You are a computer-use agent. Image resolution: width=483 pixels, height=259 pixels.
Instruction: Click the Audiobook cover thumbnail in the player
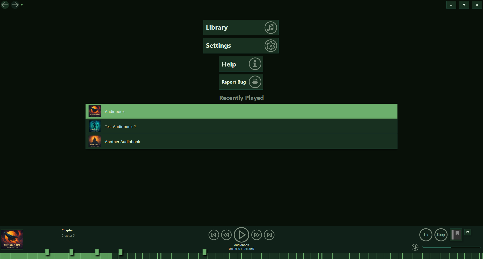(12, 239)
